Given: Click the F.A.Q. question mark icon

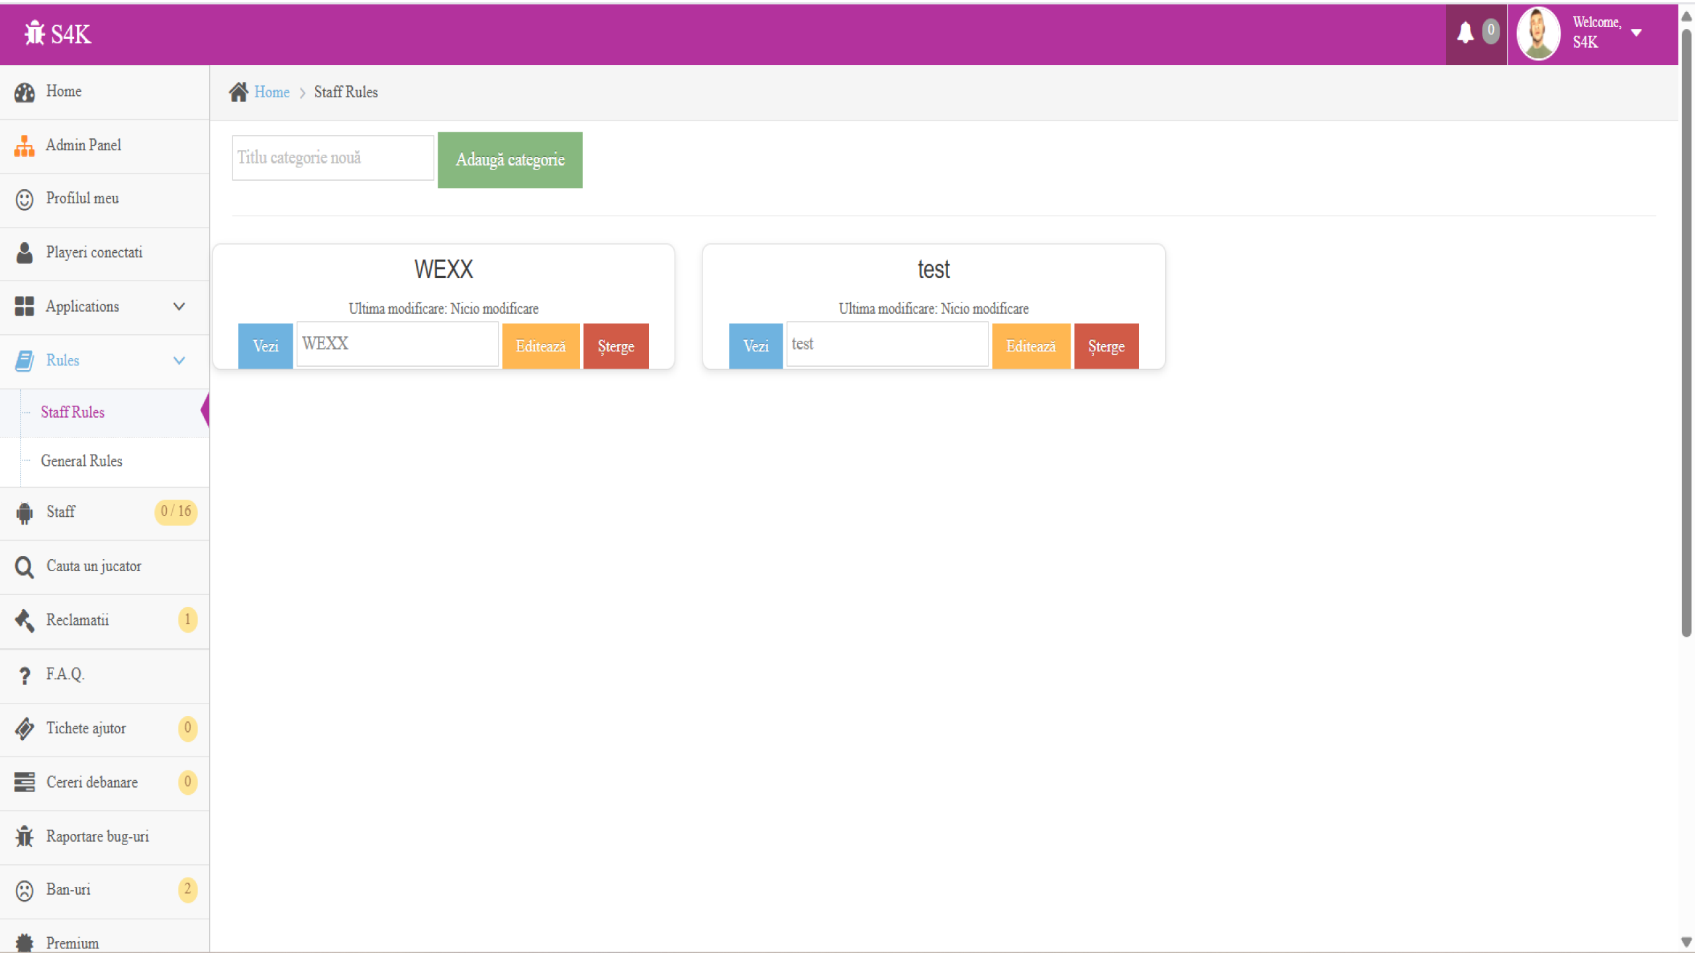Looking at the screenshot, I should (x=24, y=675).
